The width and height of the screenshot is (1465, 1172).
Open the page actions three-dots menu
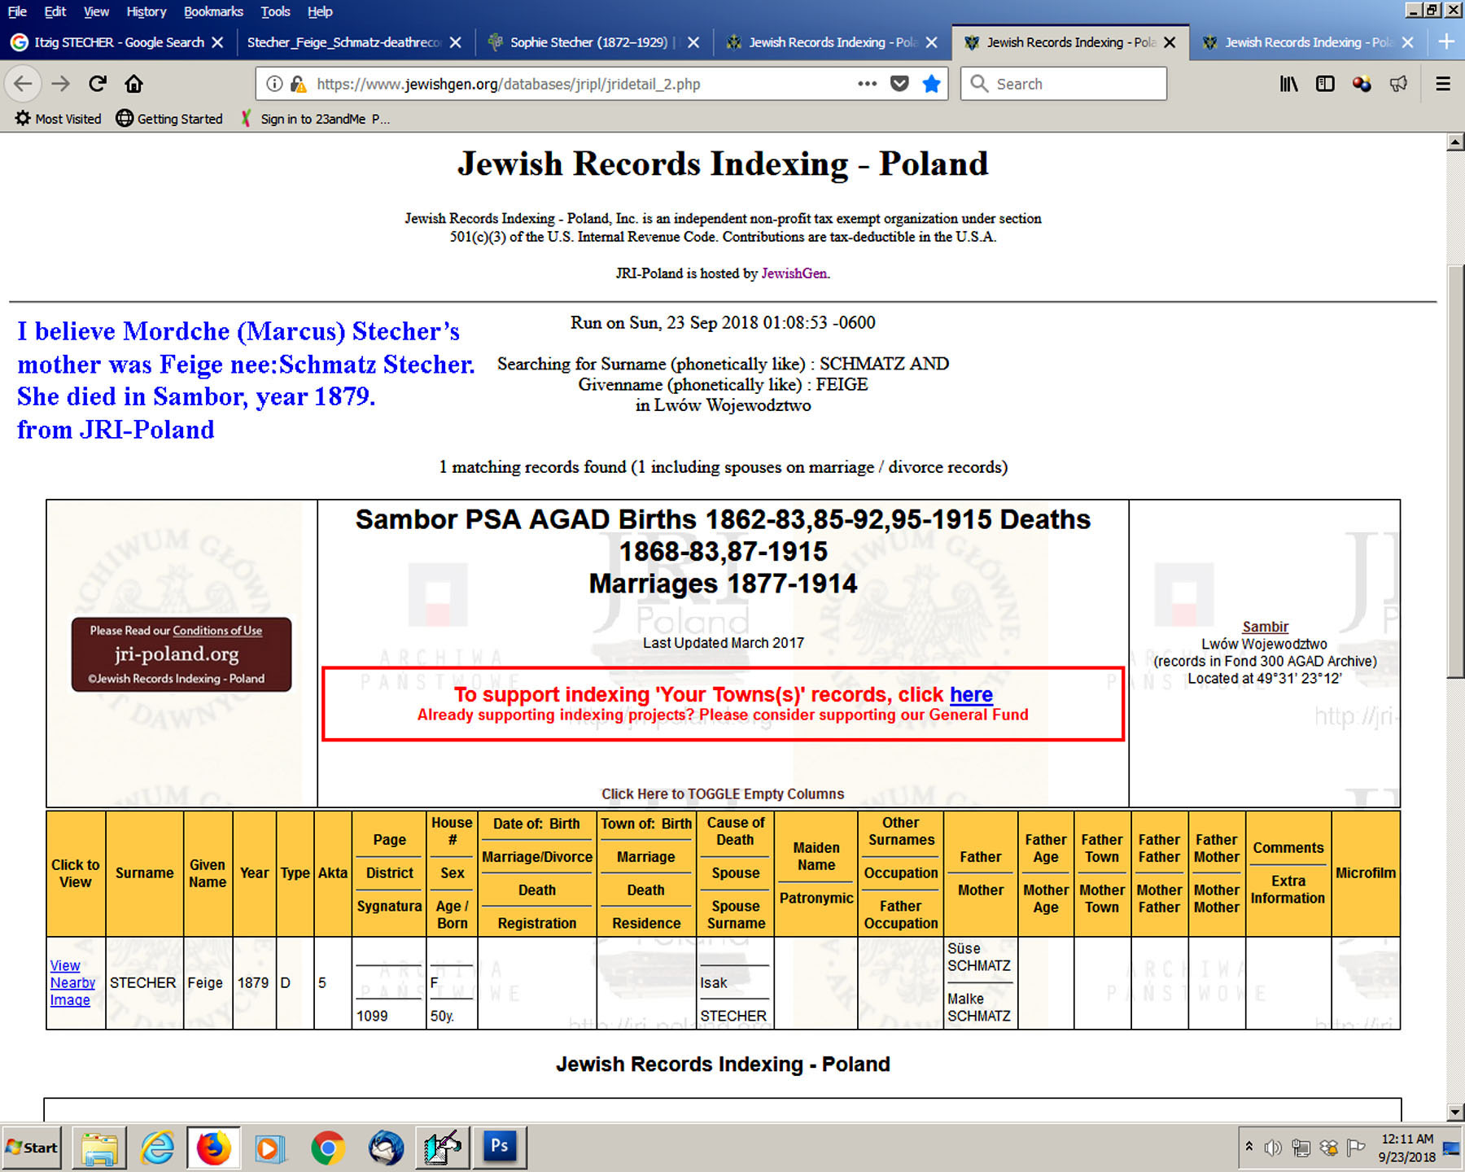(x=867, y=83)
